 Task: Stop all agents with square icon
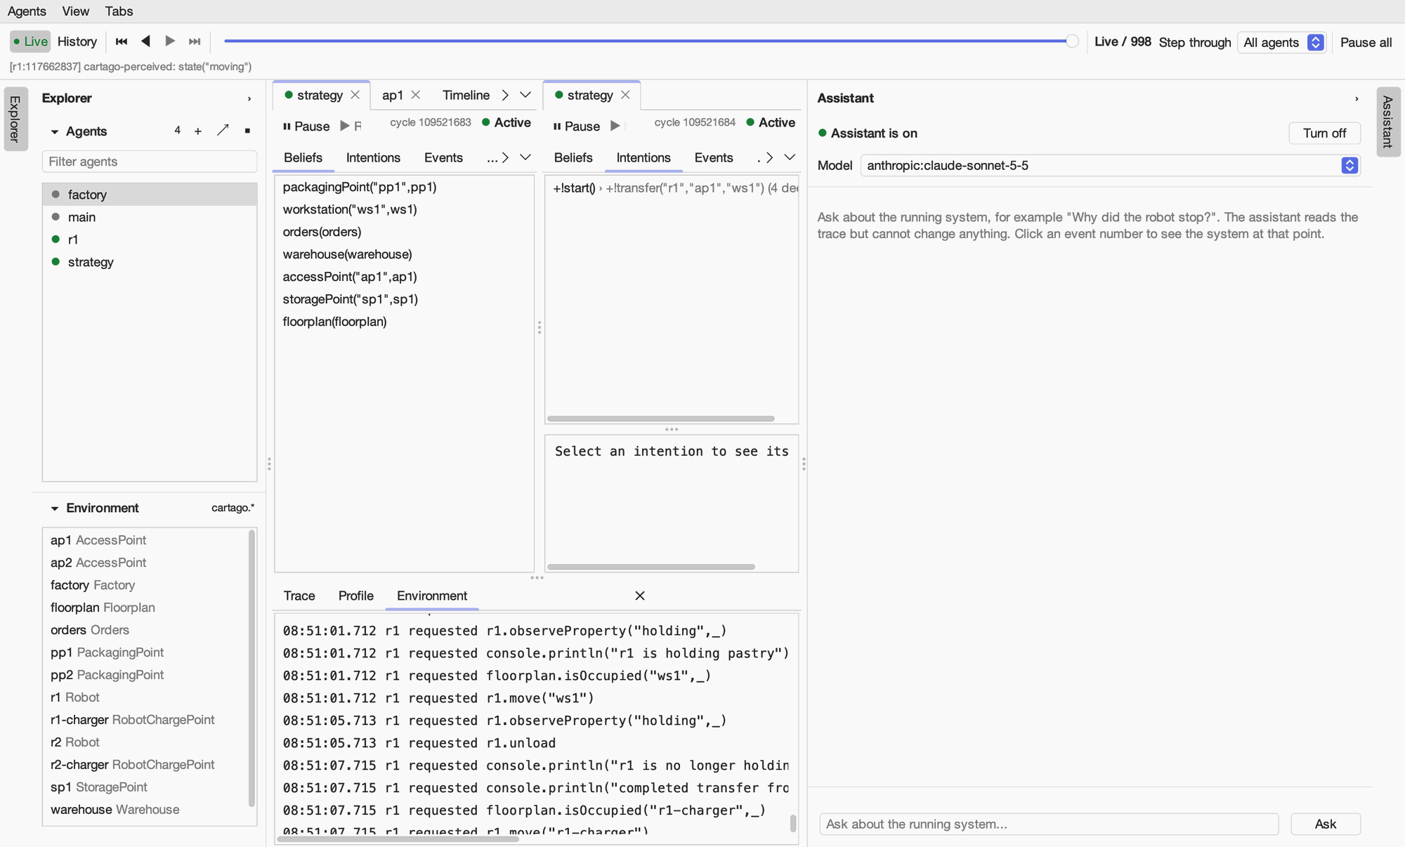pos(247,131)
